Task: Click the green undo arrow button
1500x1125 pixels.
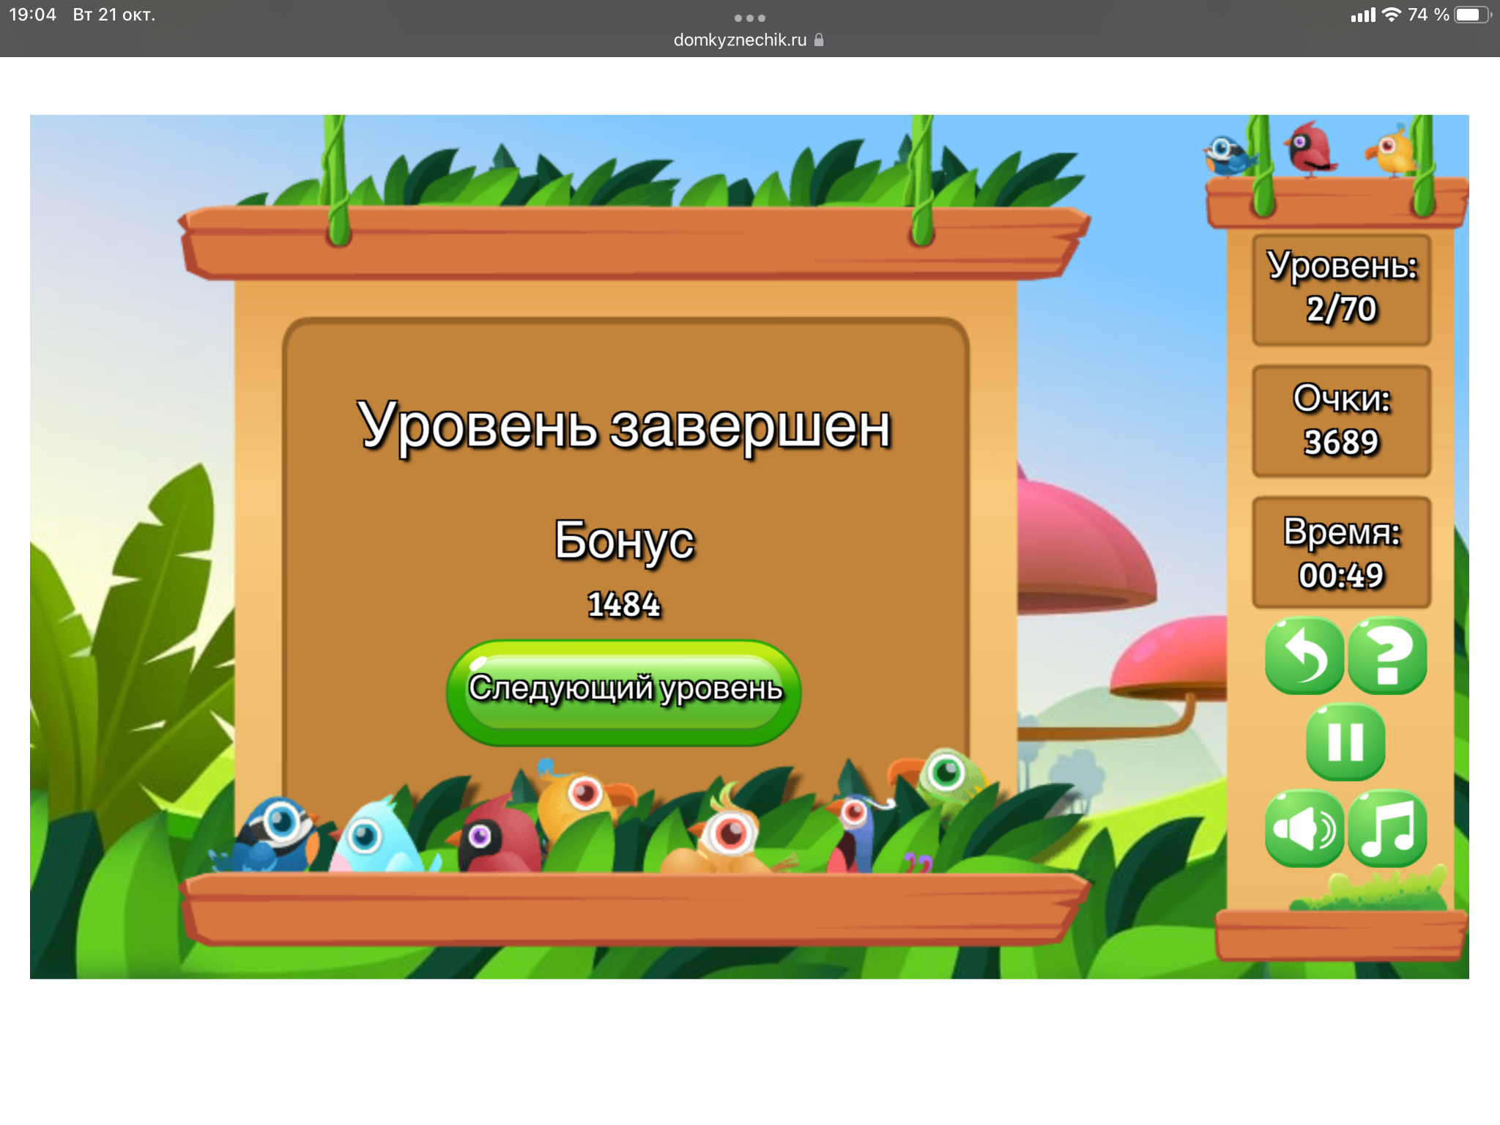Action: [x=1304, y=656]
